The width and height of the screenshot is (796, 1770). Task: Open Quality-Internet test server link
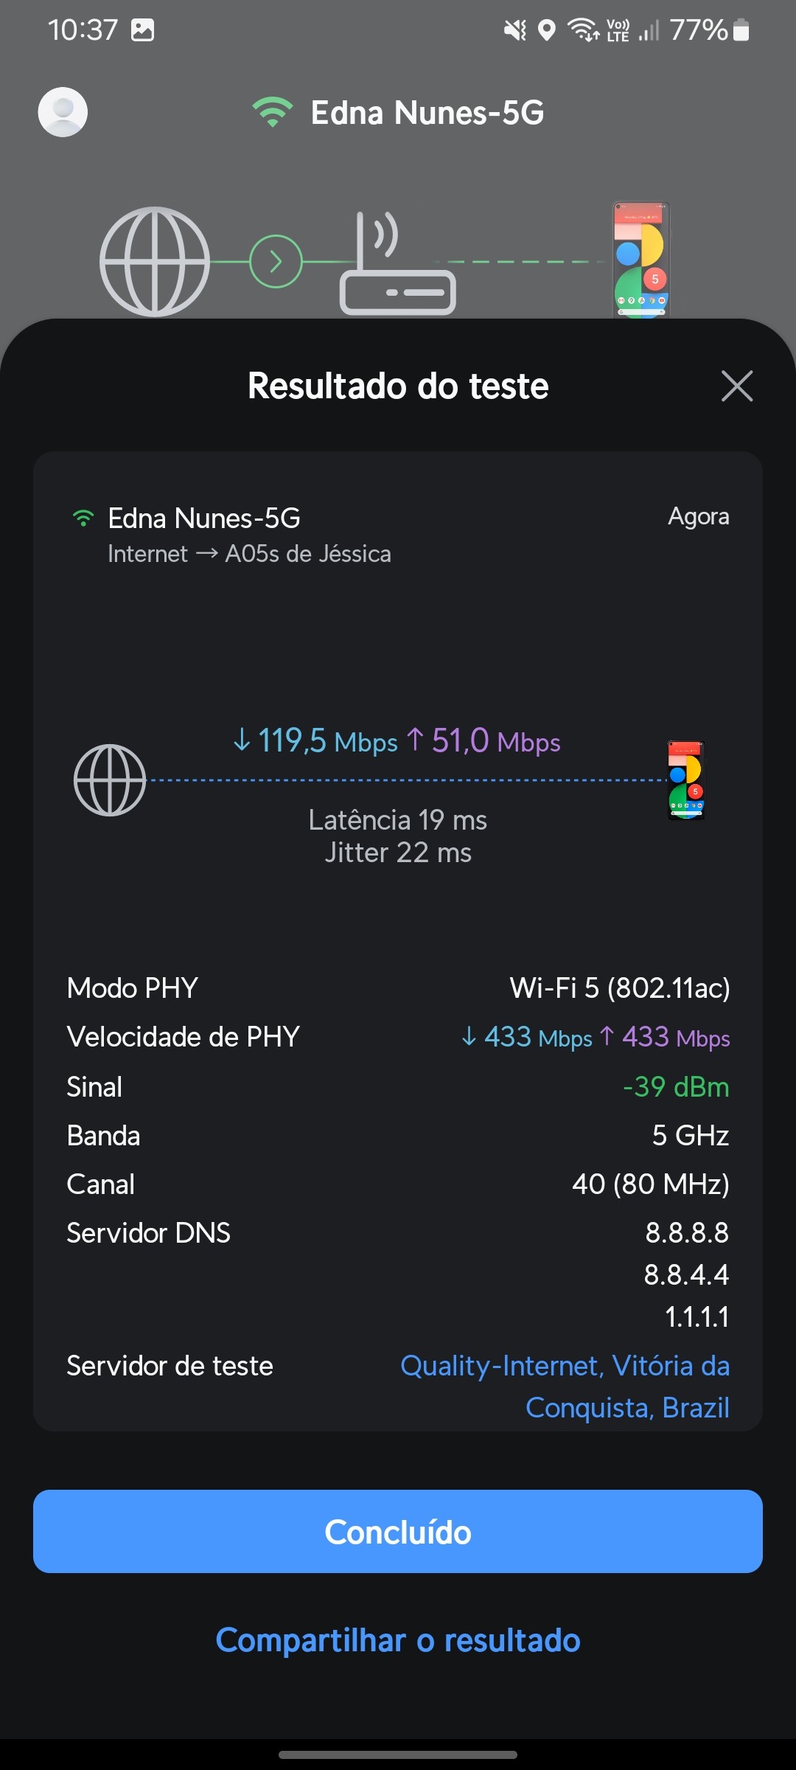click(565, 1386)
